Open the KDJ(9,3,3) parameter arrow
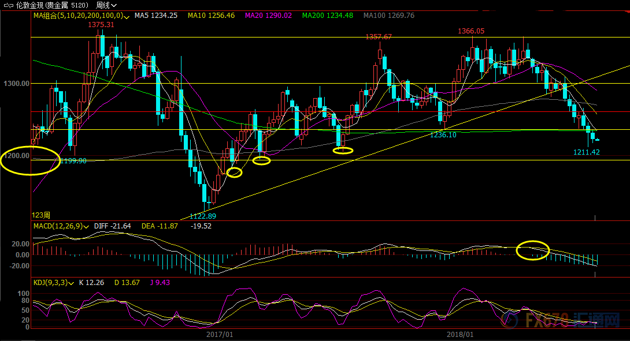Viewport: 630px width, 341px height. (x=71, y=283)
